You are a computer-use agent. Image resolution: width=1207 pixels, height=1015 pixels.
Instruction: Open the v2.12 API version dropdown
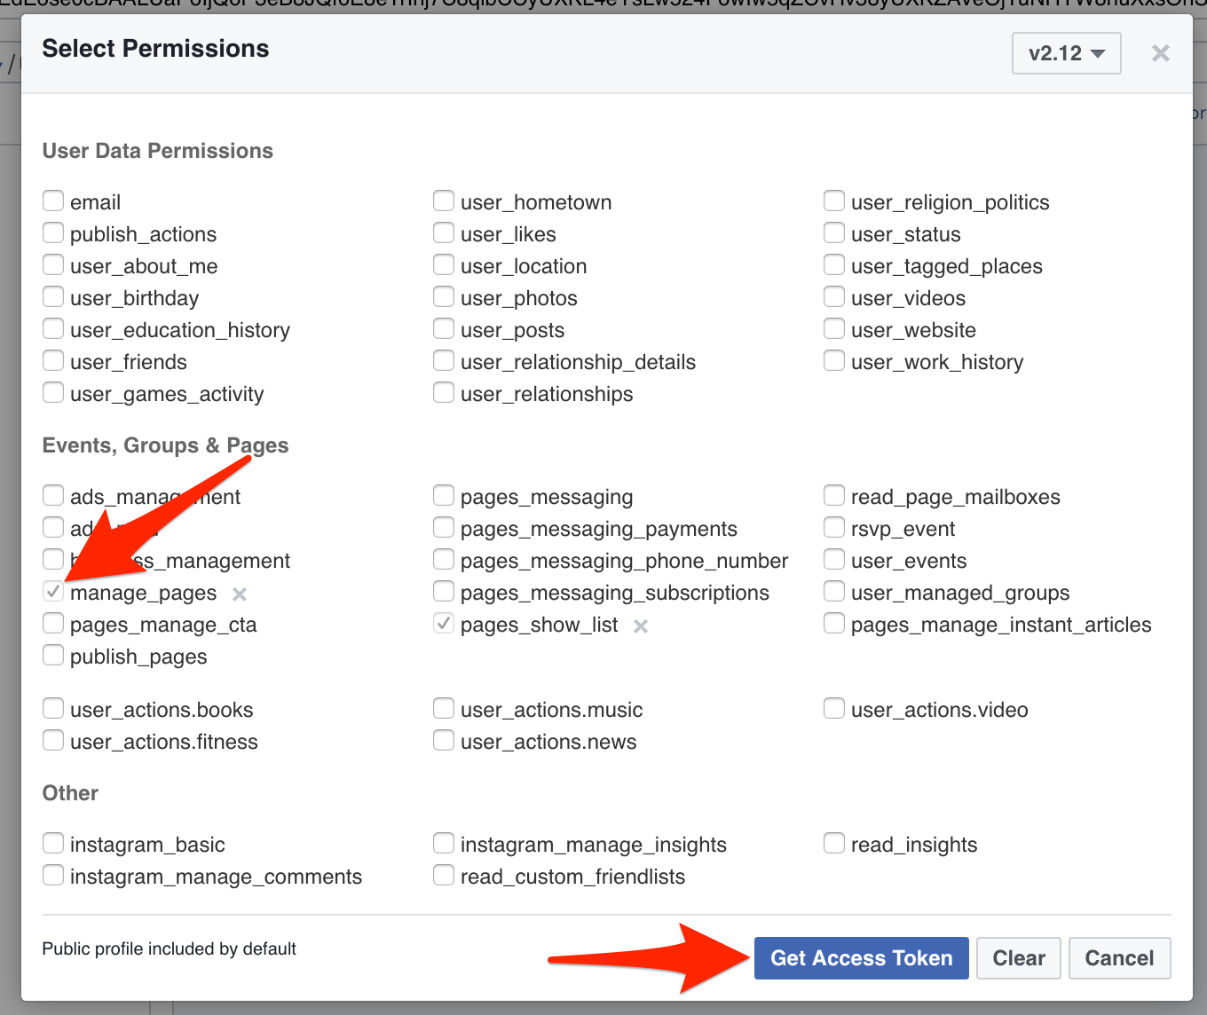1067,53
